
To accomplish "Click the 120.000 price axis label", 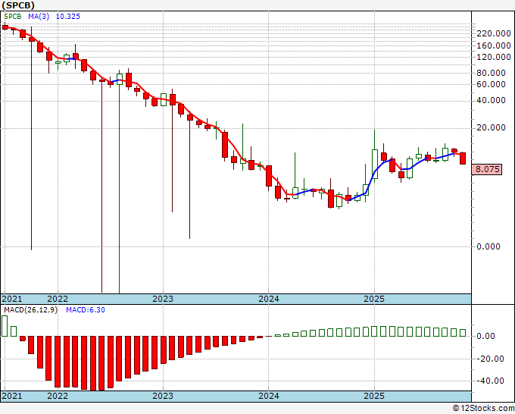I will tap(494, 57).
